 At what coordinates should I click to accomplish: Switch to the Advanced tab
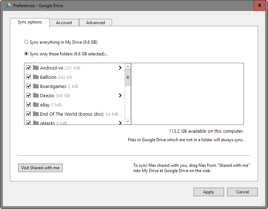[95, 23]
